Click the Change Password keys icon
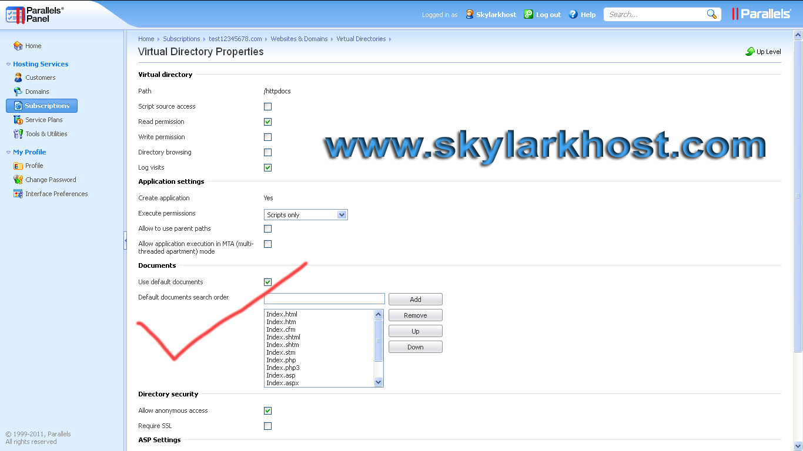The height and width of the screenshot is (451, 803). click(x=18, y=180)
